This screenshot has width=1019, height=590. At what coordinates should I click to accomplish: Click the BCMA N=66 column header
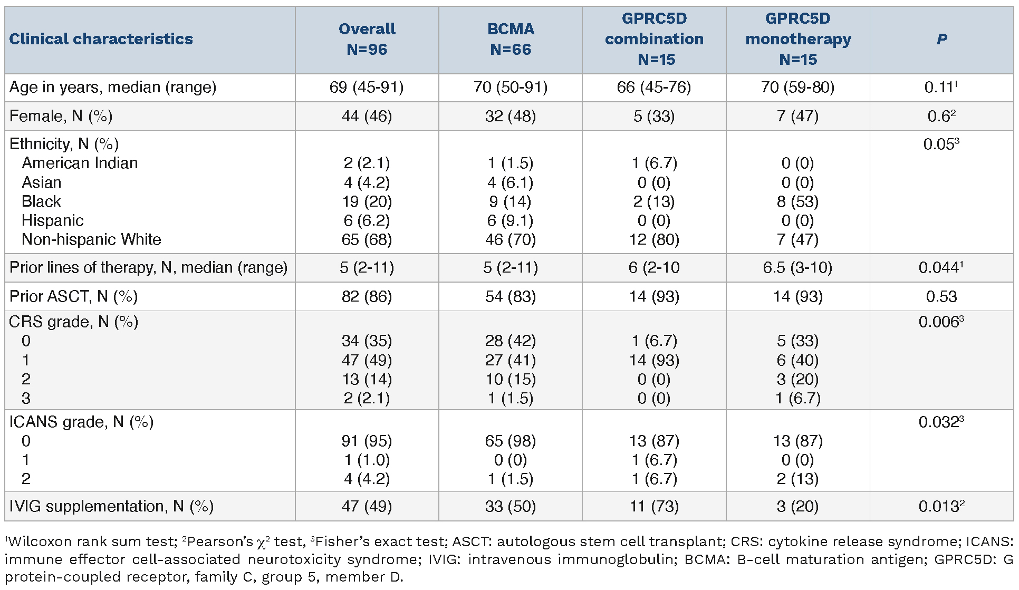coord(511,39)
